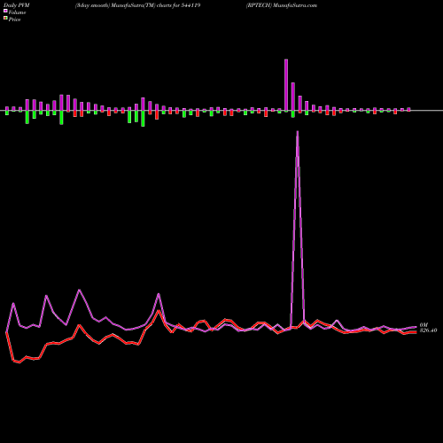The height and width of the screenshot is (443, 443).
Task: Click the 'Price' legend label
Action: tap(14, 19)
